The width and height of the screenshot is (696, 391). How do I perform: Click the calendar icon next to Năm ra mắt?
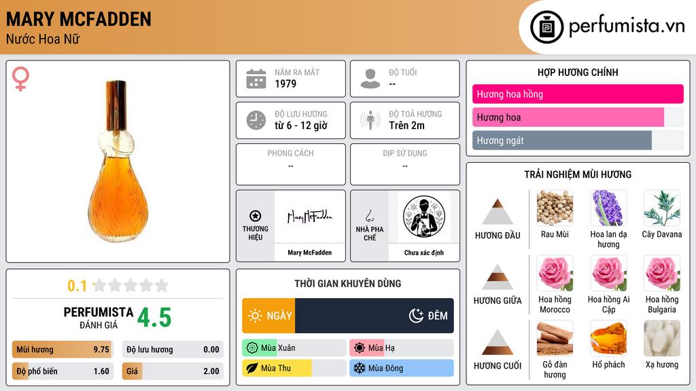pos(256,79)
